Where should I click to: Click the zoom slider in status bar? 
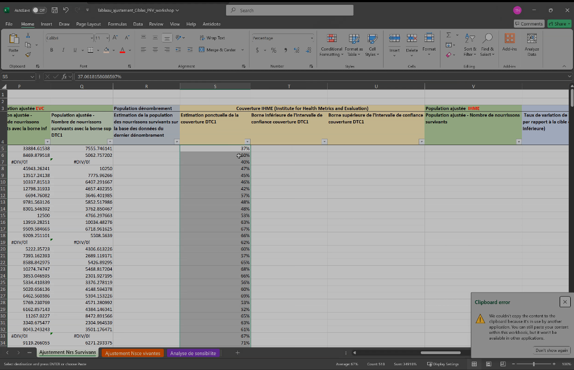tap(533, 364)
